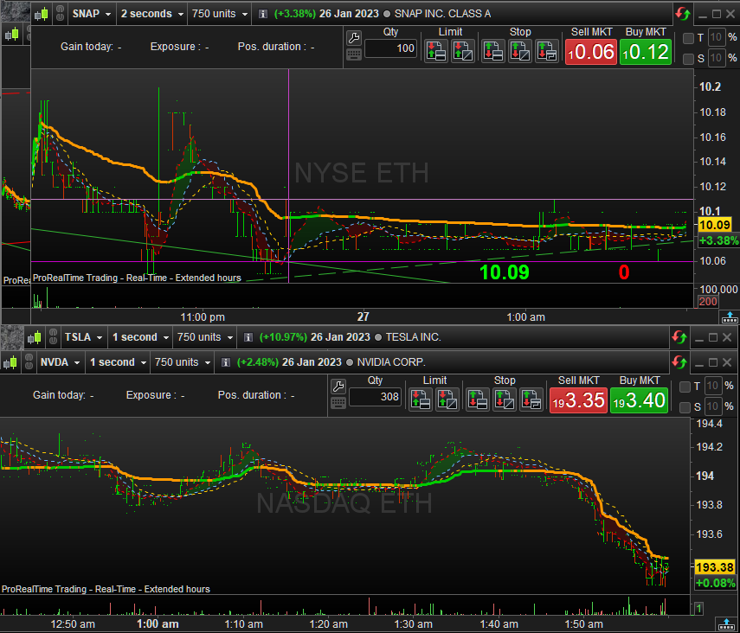This screenshot has width=740, height=633.
Task: Click the yellow 193.38 price label on NVDA axis
Action: pyautogui.click(x=715, y=567)
